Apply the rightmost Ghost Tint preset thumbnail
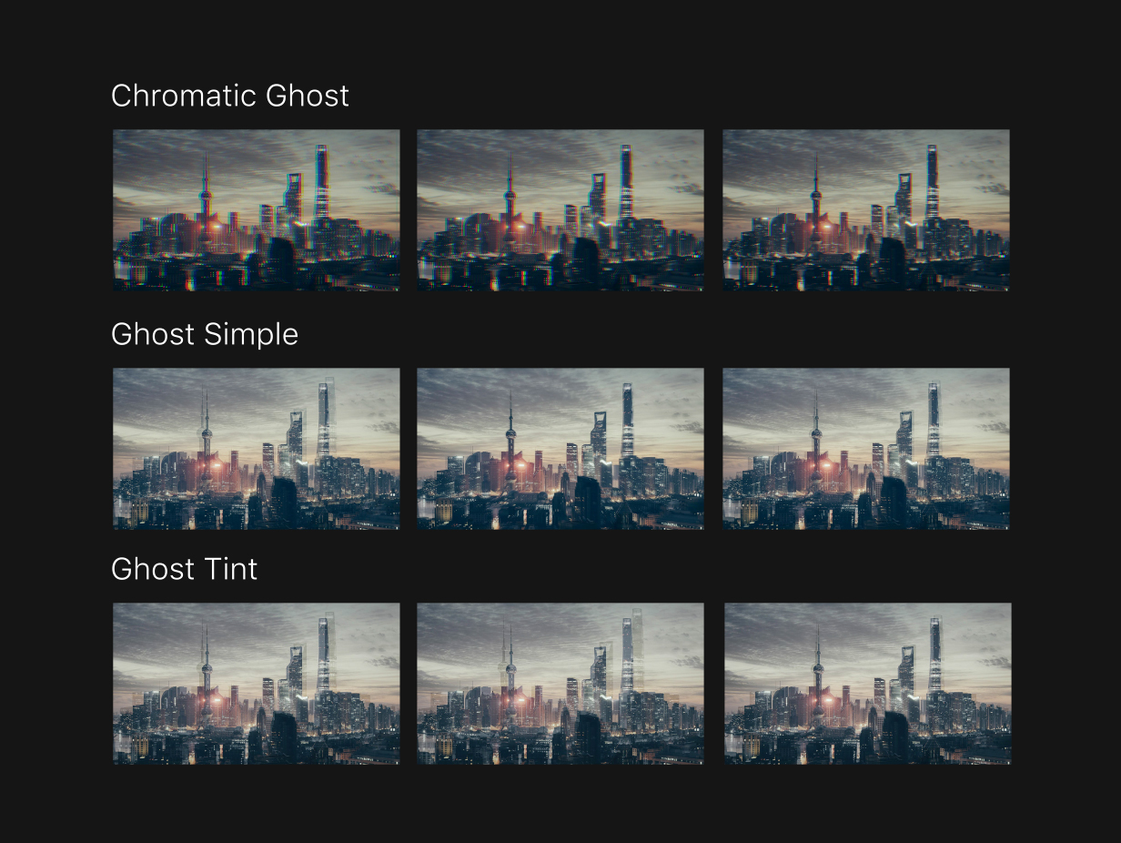1121x843 pixels. tap(866, 684)
